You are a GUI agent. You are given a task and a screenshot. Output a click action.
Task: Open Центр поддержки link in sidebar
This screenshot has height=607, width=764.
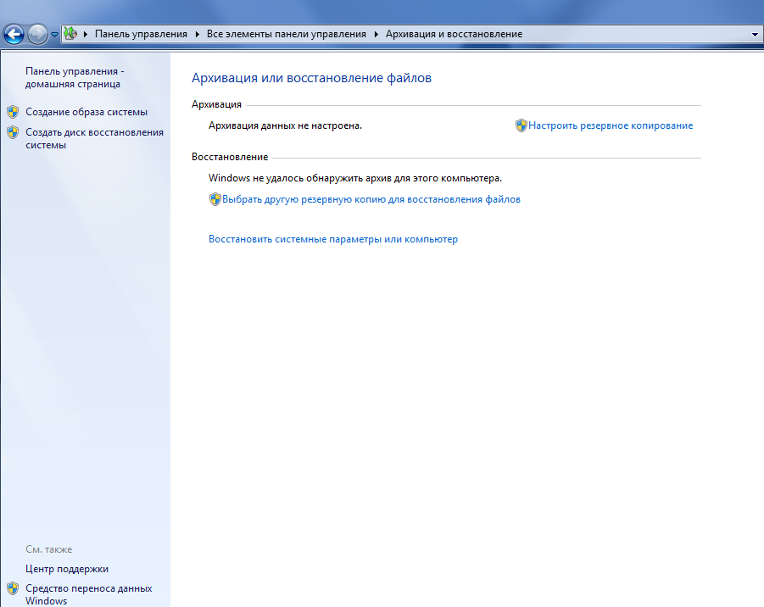point(67,569)
